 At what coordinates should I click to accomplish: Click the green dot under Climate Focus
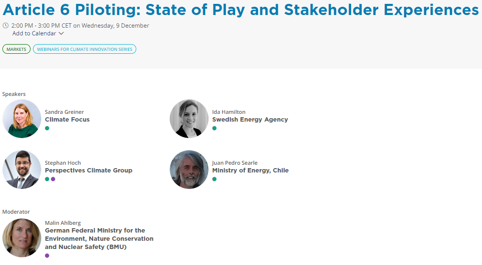tap(47, 128)
